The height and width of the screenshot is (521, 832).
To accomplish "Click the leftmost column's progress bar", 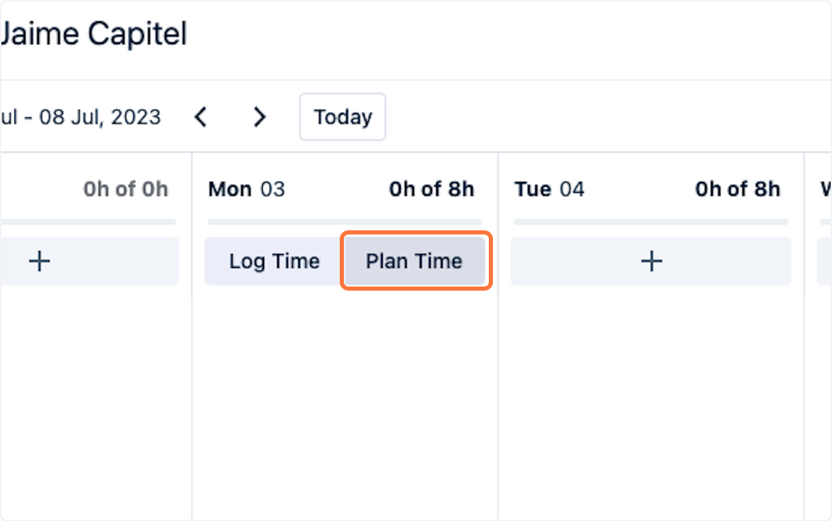I will (88, 222).
